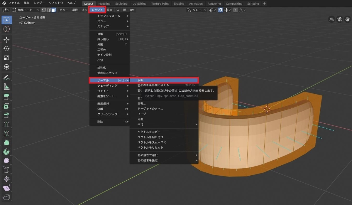Expand the トランスフォーム submenu
This screenshot has width=352, height=205.
point(110,16)
